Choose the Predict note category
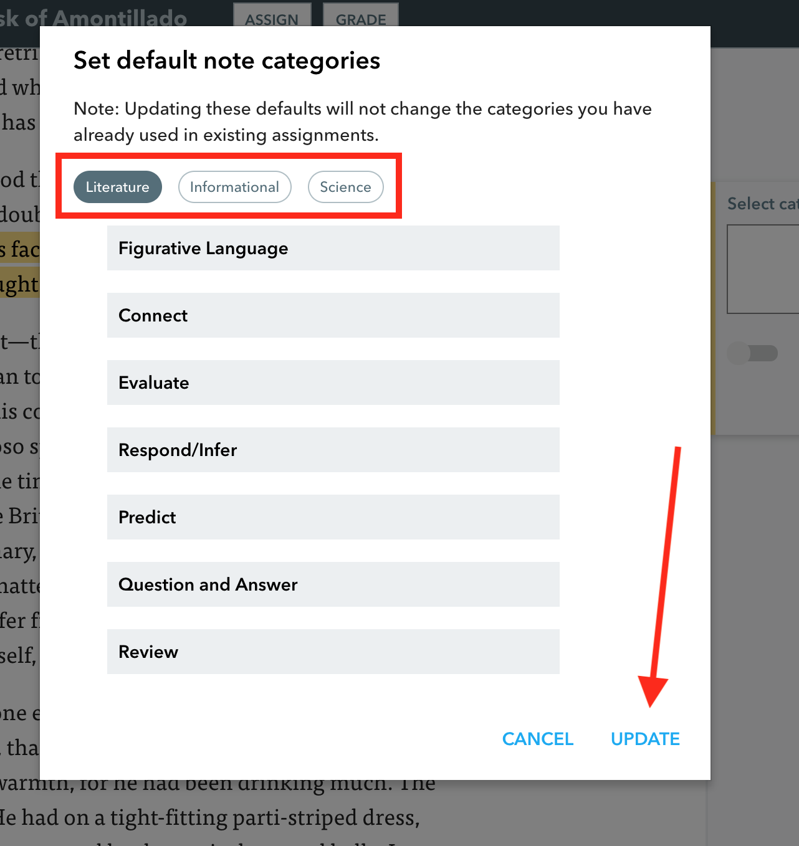The width and height of the screenshot is (799, 846). (333, 517)
